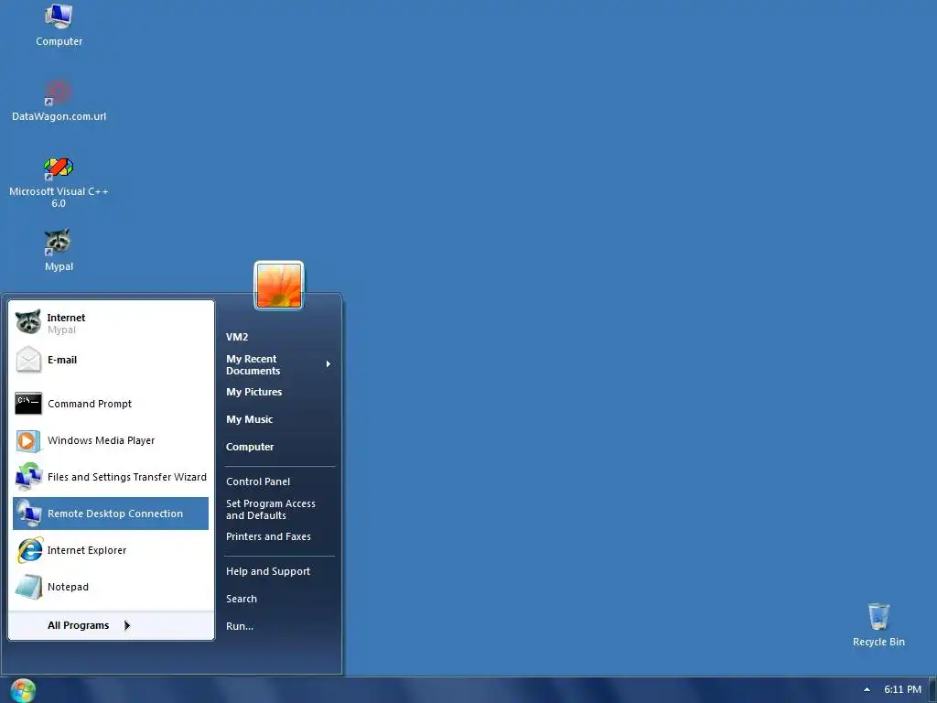This screenshot has width=937, height=703.
Task: Open E-mail menu entry
Action: (x=111, y=360)
